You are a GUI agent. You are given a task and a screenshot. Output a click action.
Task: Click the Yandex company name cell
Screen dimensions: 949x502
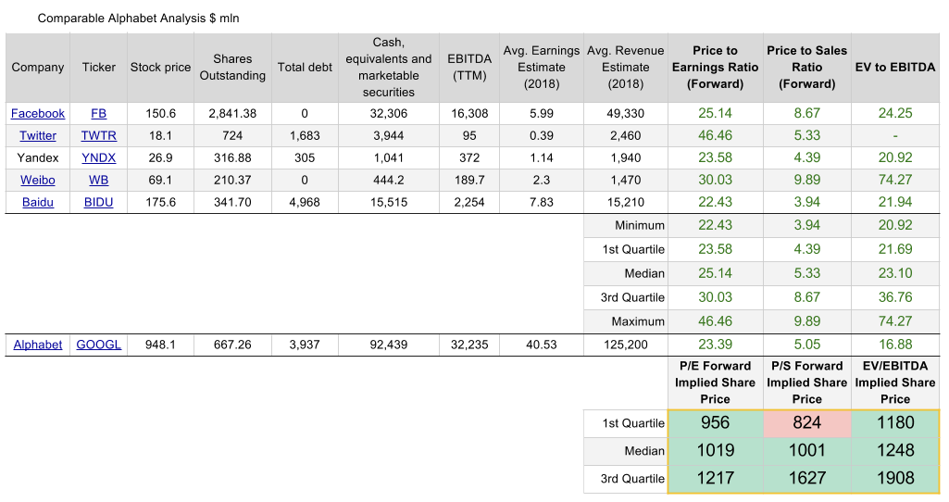tap(38, 158)
